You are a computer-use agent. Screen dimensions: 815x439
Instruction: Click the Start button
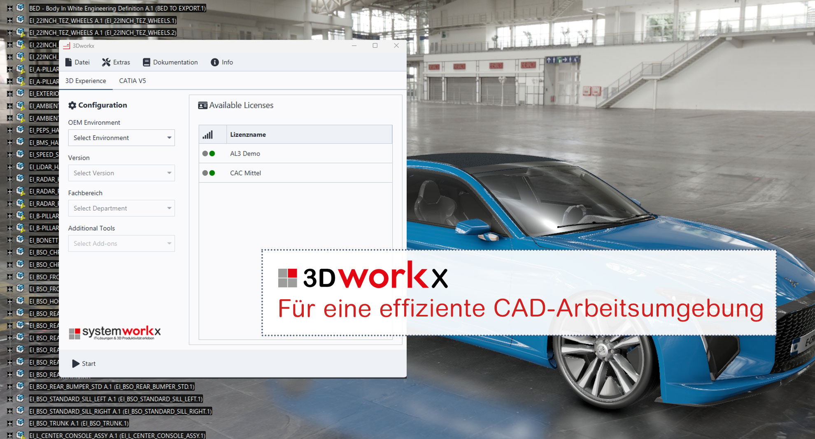[84, 363]
